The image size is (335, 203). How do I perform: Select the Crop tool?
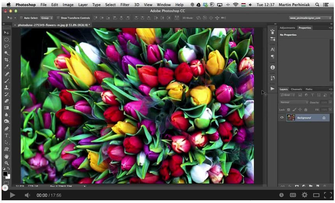pos(6,59)
